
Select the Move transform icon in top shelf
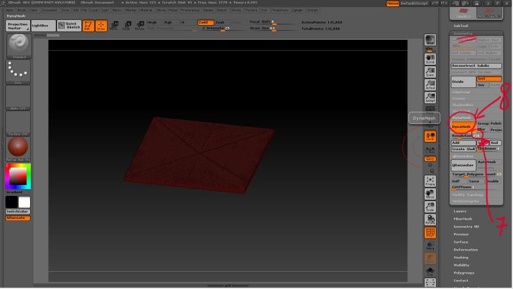(114, 26)
